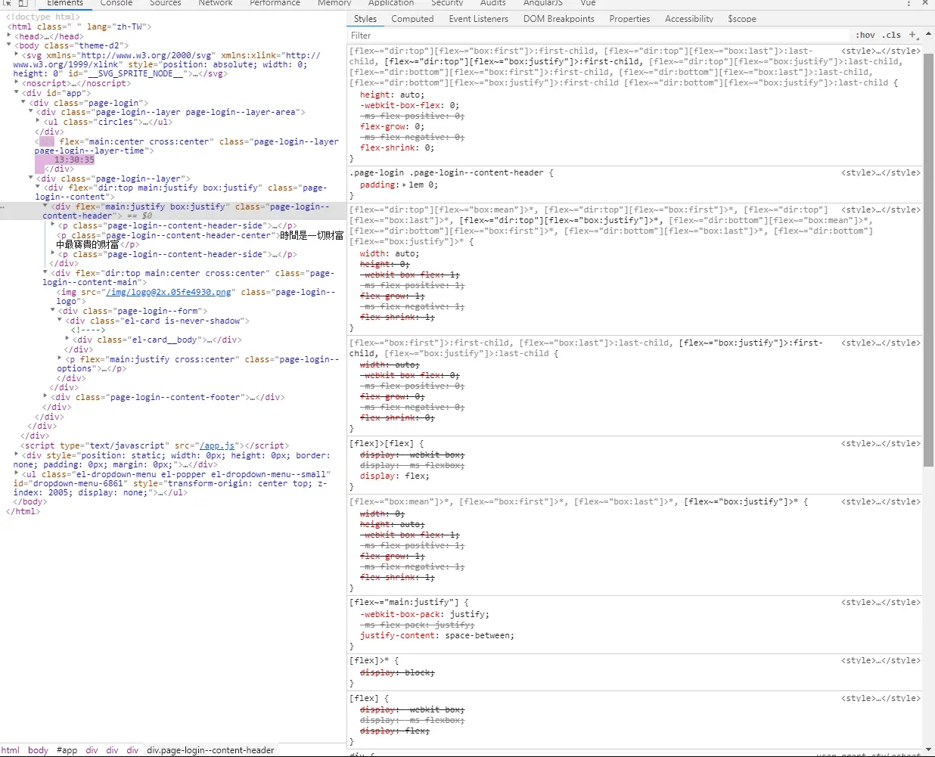Switch to the Network panel tab
Image resolution: width=935 pixels, height=757 pixels.
tap(216, 3)
